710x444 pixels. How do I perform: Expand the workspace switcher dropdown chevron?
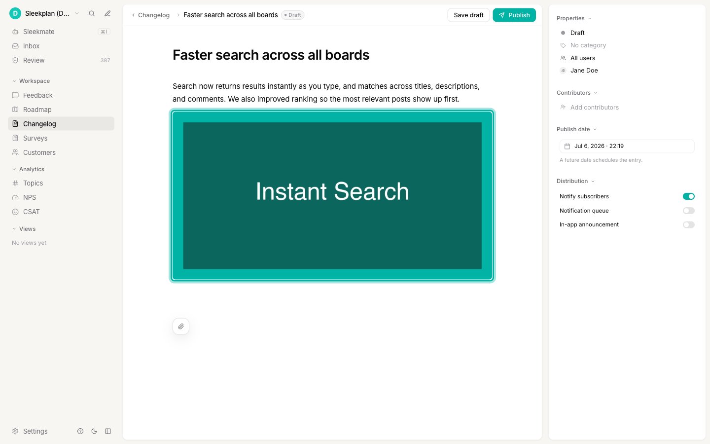point(77,13)
